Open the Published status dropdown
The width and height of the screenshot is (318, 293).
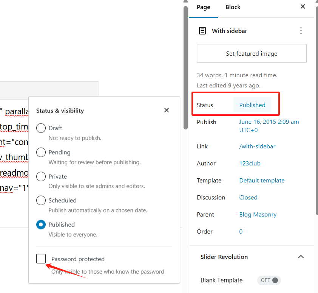(252, 105)
